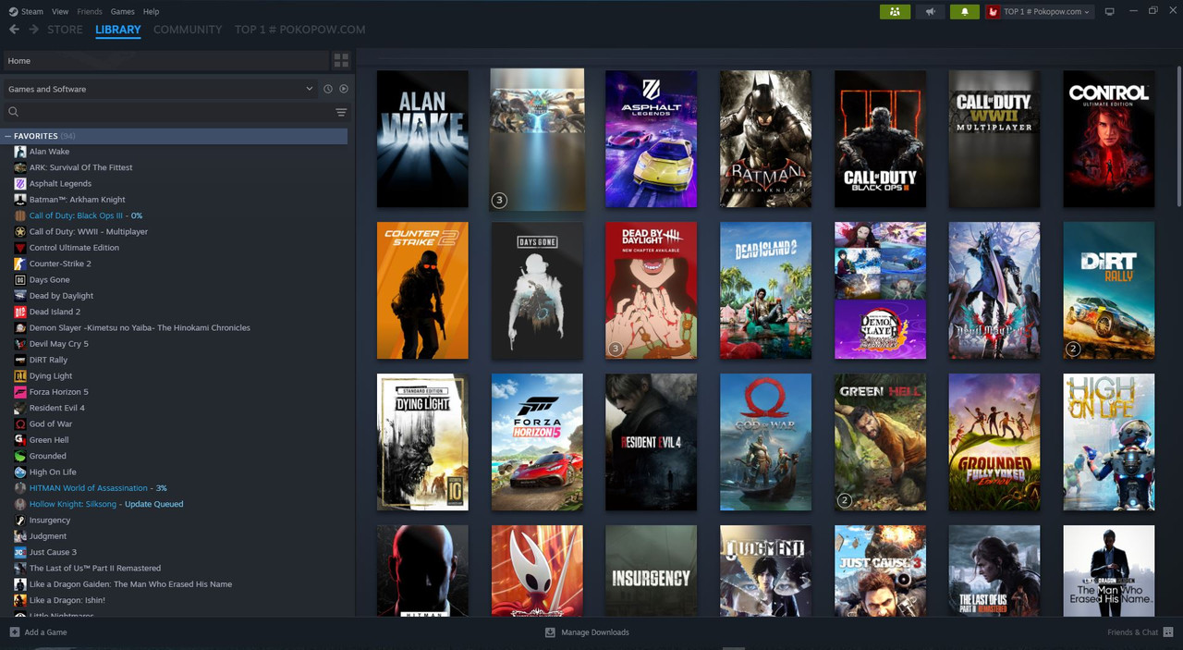Expand the Games and Software dropdown
The width and height of the screenshot is (1183, 650).
click(160, 89)
